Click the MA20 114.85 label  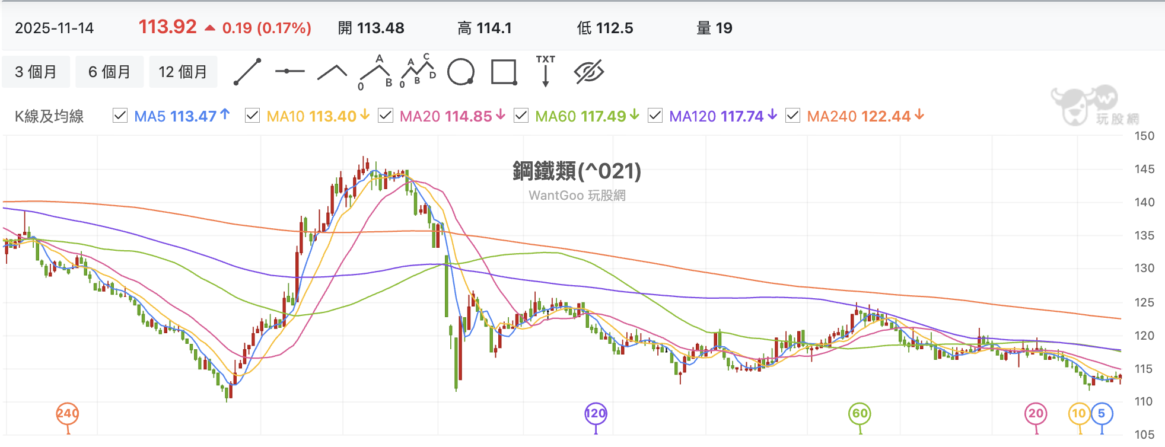click(x=453, y=116)
